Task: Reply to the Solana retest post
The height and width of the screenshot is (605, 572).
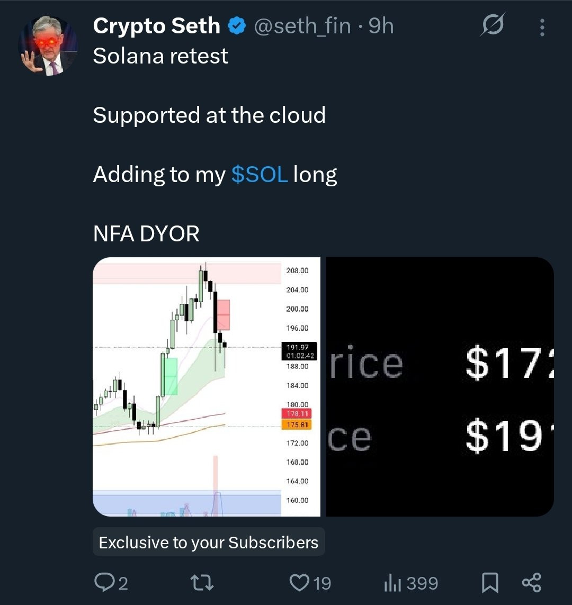Action: [x=103, y=583]
